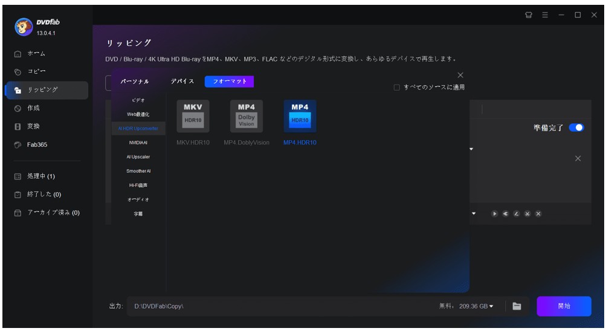The height and width of the screenshot is (331, 606).
Task: Click the video edit pencil icon
Action: pyautogui.click(x=517, y=214)
